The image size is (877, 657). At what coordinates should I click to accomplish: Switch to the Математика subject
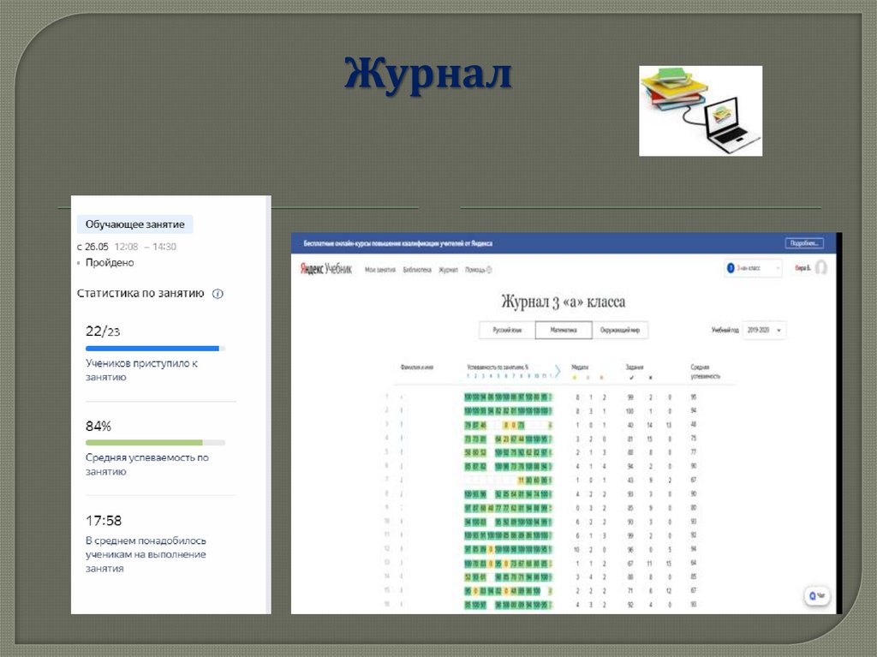pyautogui.click(x=563, y=330)
